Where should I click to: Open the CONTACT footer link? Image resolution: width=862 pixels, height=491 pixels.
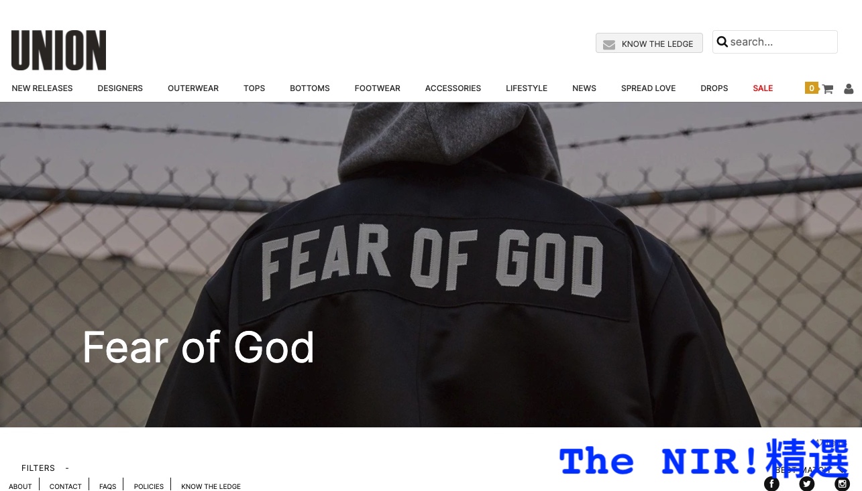[x=65, y=486]
